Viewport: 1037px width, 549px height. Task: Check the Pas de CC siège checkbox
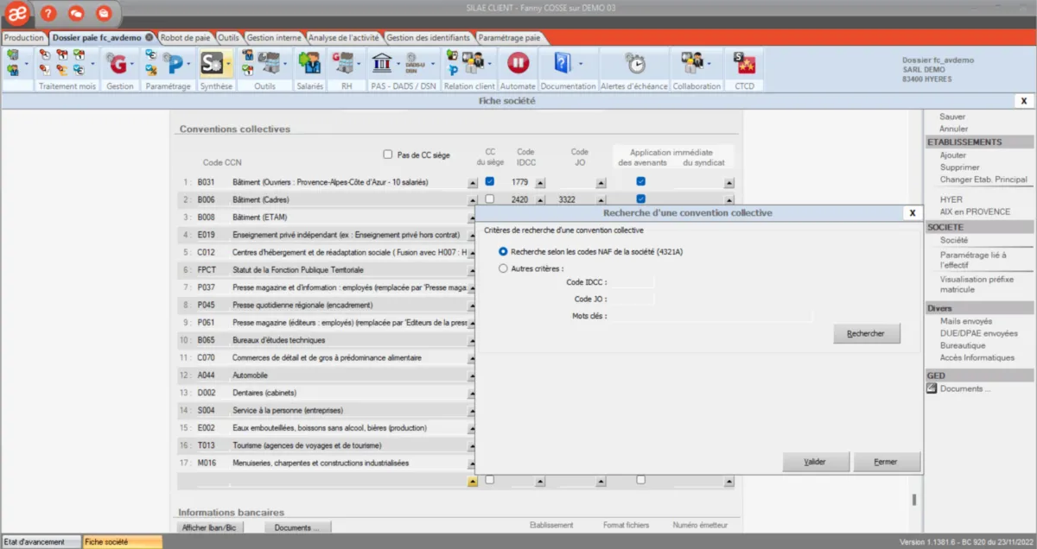(388, 155)
